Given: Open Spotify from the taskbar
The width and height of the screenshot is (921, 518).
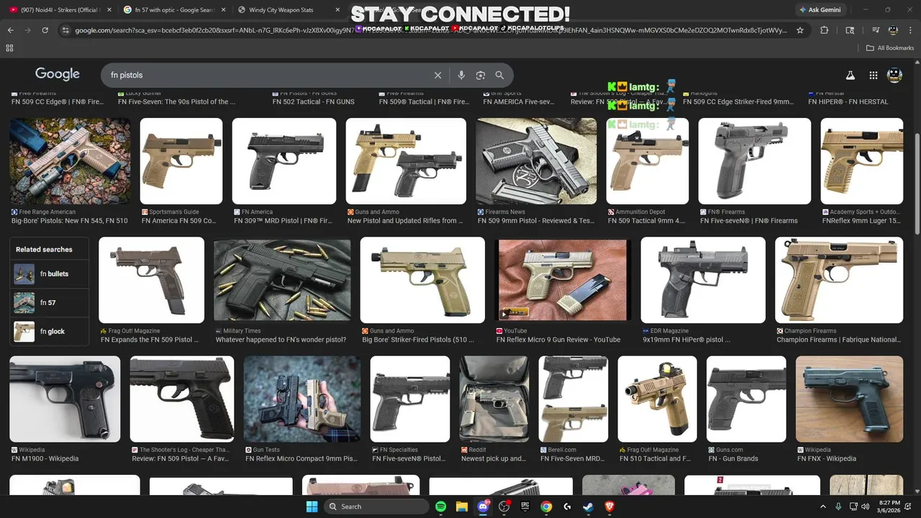Looking at the screenshot, I should tap(440, 506).
